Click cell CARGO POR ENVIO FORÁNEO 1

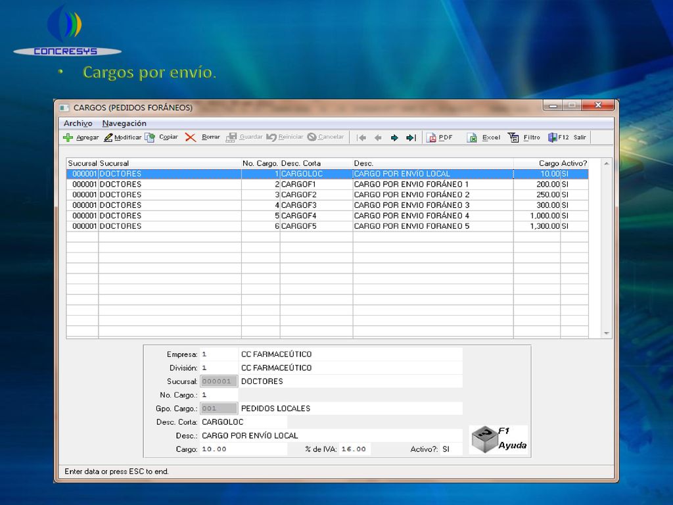pyautogui.click(x=433, y=184)
